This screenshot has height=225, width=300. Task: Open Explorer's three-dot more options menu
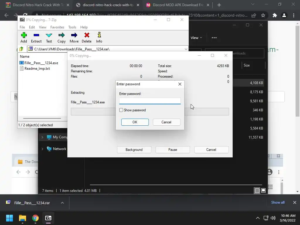214,38
